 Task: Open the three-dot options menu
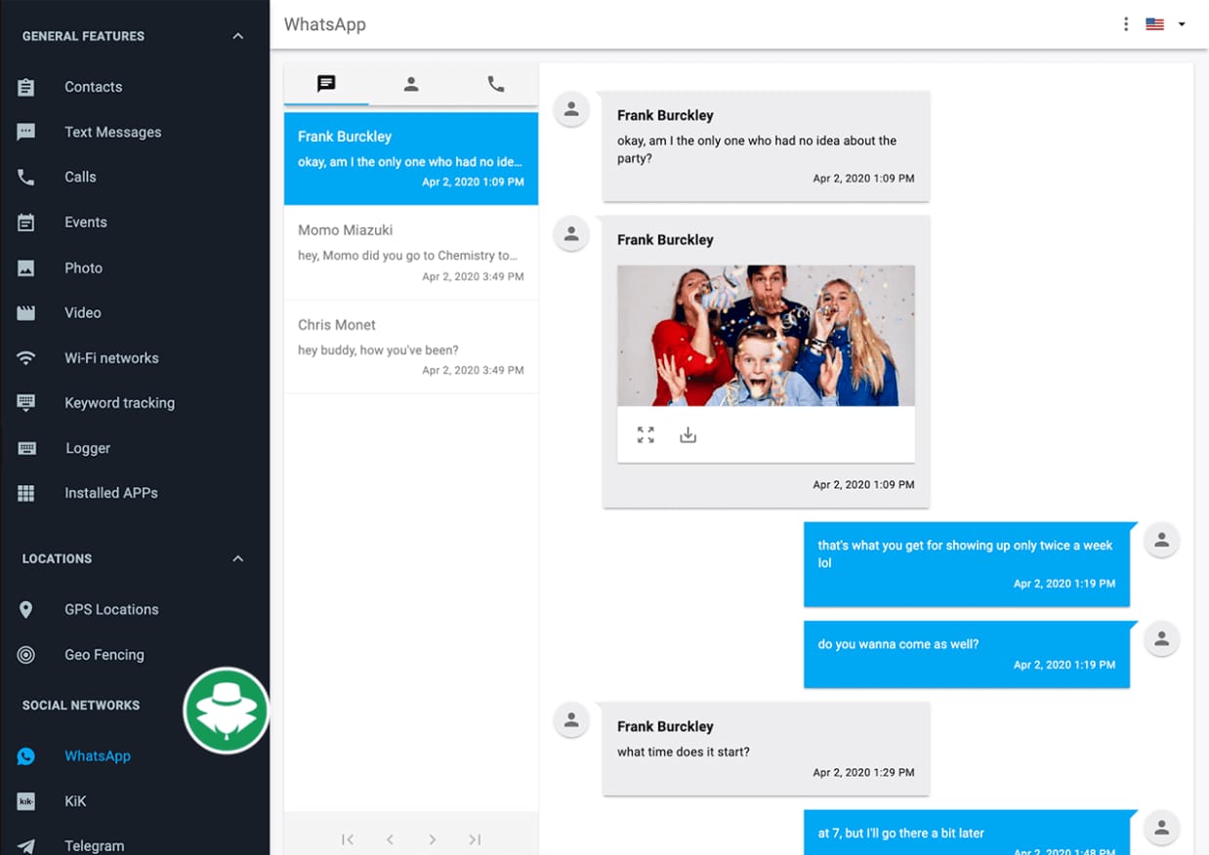(1125, 23)
